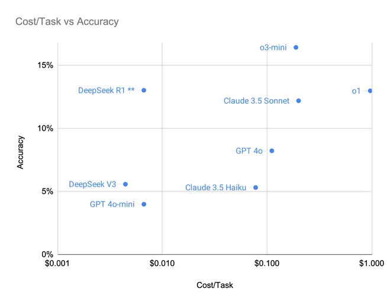Select the Claude 3.5 Sonnet text label
This screenshot has width=387, height=305.
coord(256,101)
